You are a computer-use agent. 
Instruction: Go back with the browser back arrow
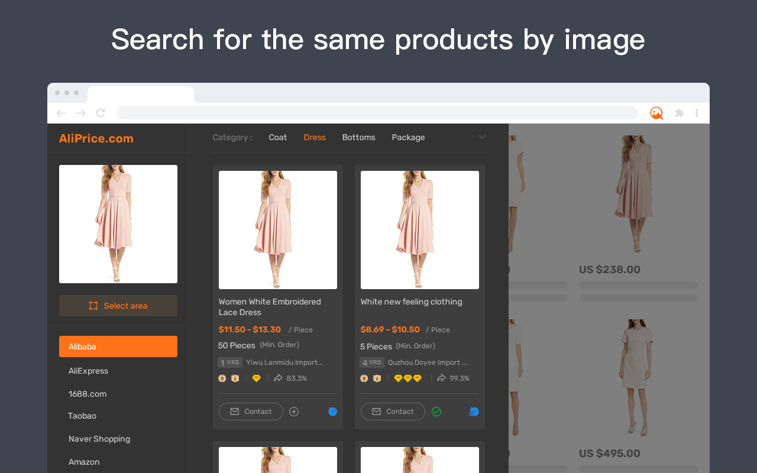click(62, 113)
